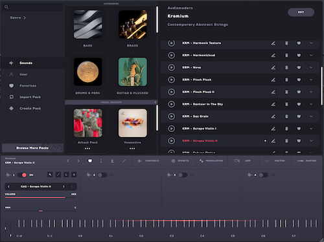Click the diagonal arrow button on layer 1

tap(58, 175)
